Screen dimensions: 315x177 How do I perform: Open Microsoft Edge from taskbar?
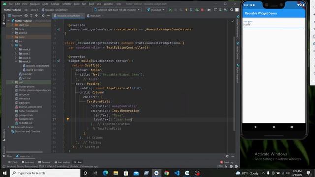[106, 173]
